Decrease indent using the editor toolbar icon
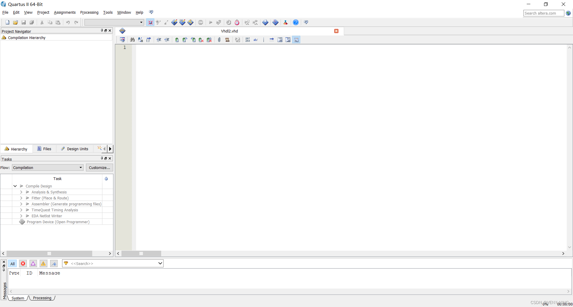 (167, 40)
